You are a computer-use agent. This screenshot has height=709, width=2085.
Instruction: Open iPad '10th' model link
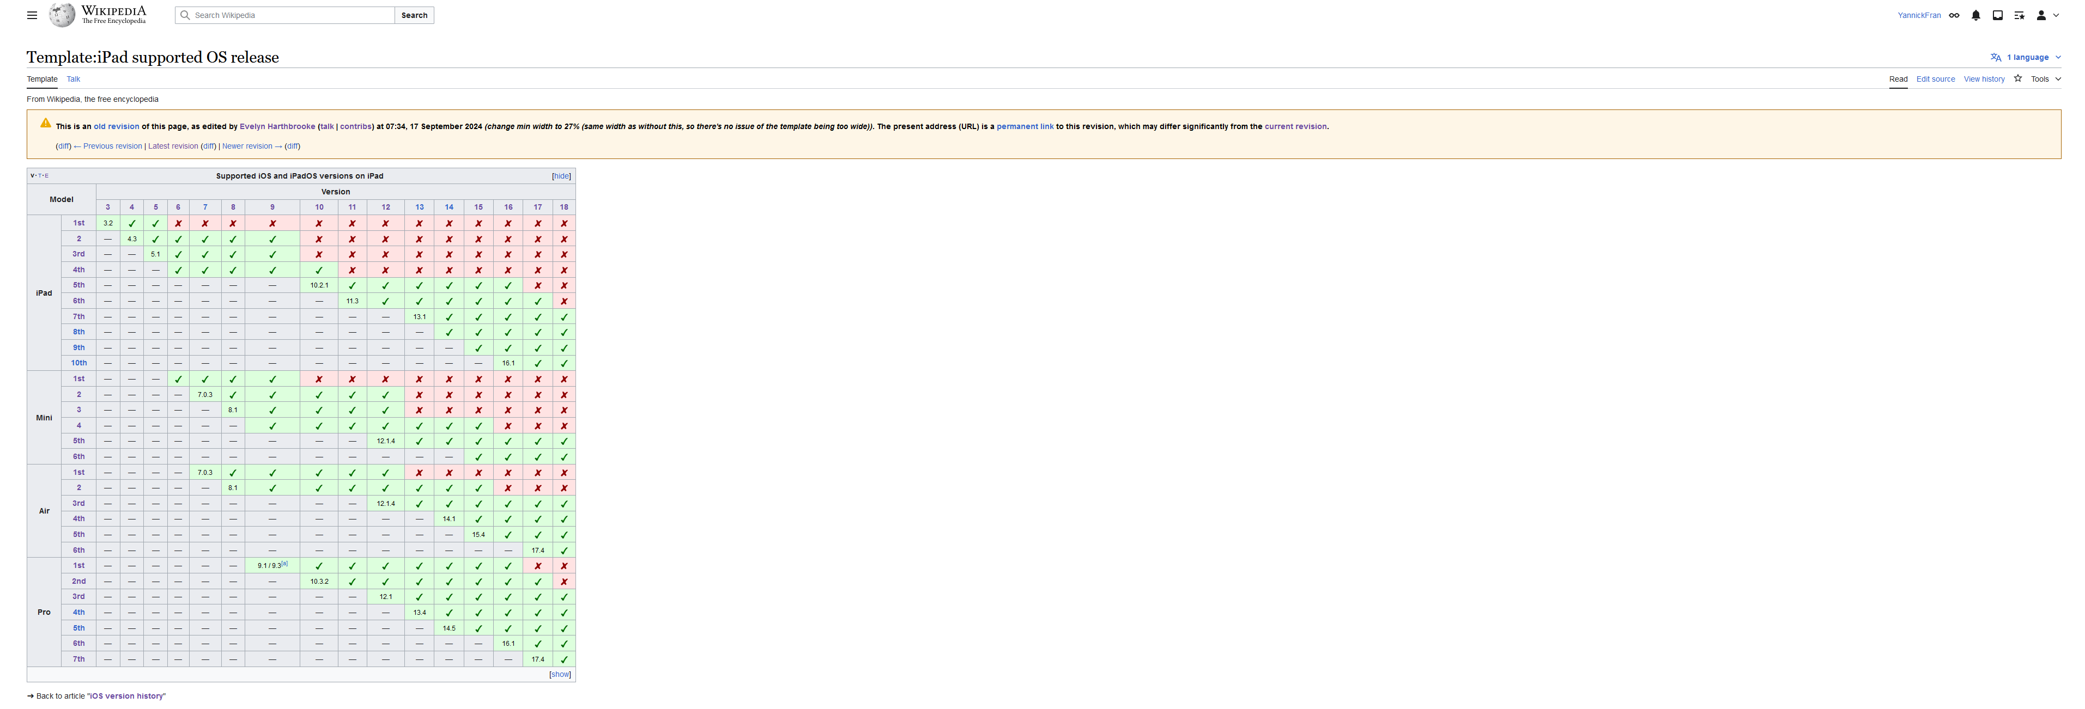tap(78, 363)
